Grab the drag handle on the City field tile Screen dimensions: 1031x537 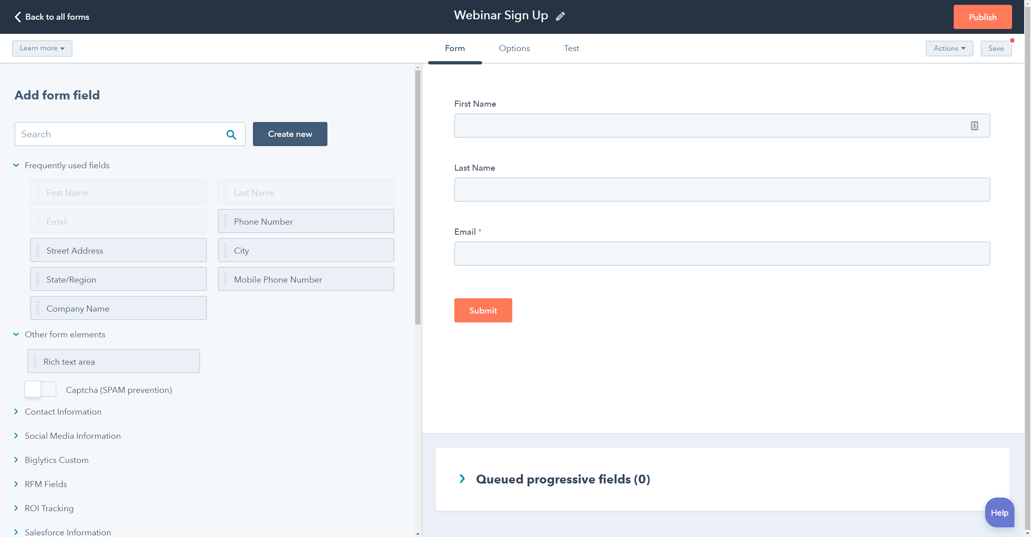tap(225, 250)
